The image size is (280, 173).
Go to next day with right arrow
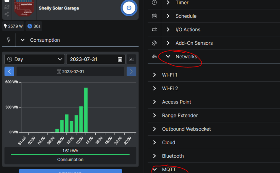[131, 72]
